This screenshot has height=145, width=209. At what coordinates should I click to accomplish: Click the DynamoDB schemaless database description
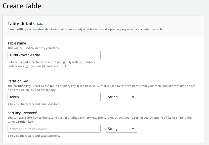(86, 29)
